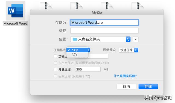Edit the save-as filename field
Image resolution: width=175 pixels, height=103 pixels.
tap(104, 22)
